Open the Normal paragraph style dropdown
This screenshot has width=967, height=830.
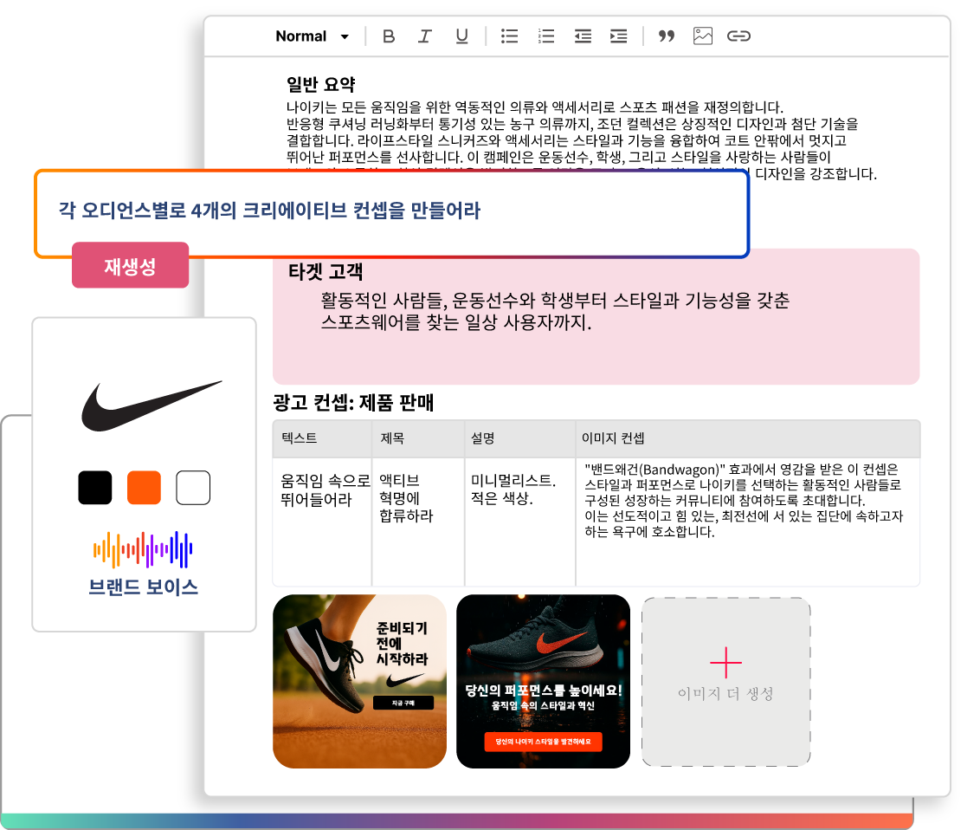312,36
